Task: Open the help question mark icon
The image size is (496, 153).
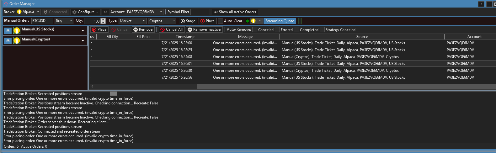Action: (x=481, y=4)
